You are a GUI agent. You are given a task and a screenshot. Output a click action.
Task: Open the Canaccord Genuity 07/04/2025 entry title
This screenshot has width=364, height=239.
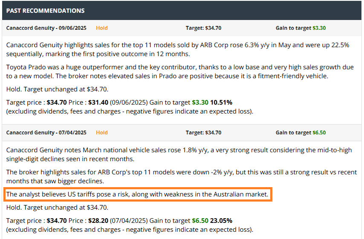(x=46, y=133)
